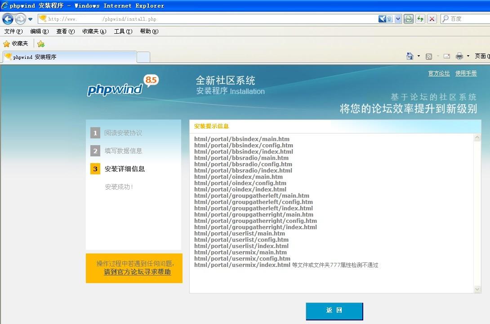The width and height of the screenshot is (490, 324).
Task: Click the compatibility view icon in address bar
Action: tap(385, 19)
